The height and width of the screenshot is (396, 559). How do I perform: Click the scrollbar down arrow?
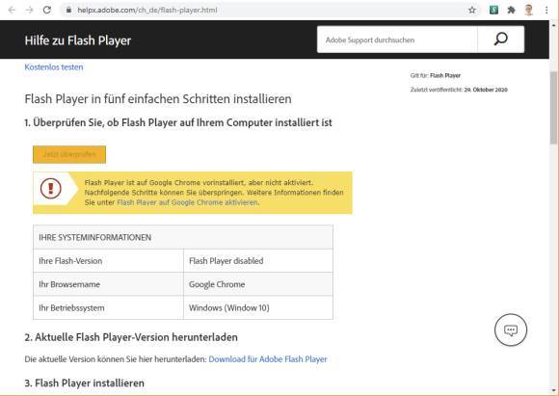[x=553, y=390]
